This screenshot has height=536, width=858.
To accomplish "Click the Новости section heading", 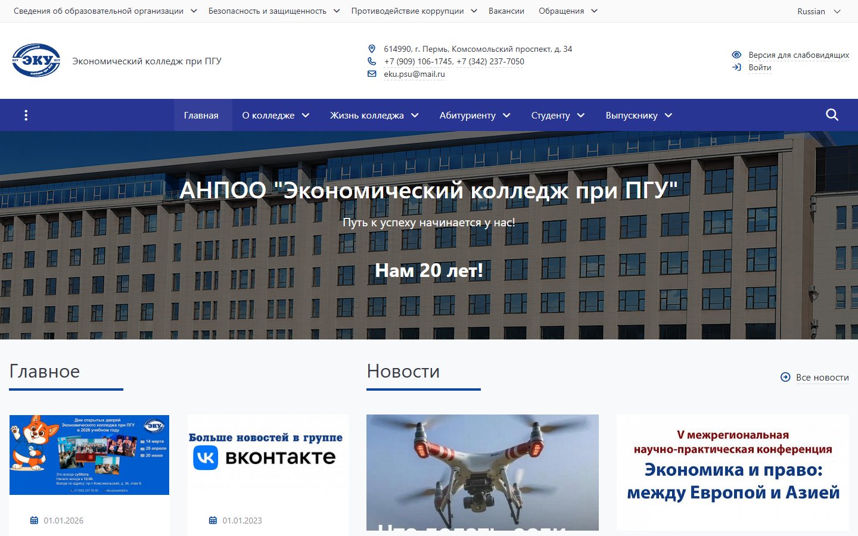I will pyautogui.click(x=403, y=371).
